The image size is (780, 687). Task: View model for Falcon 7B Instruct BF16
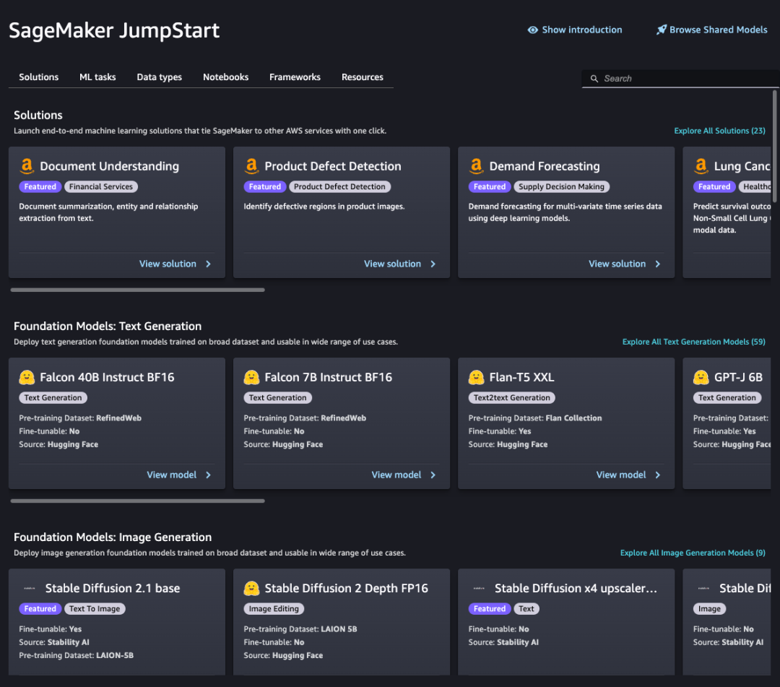tap(396, 475)
